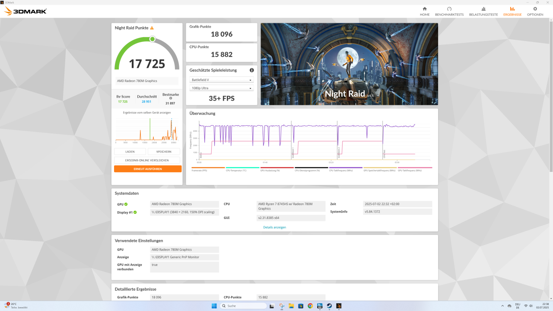Viewport: 553px width, 311px height.
Task: Click the green knob on the score gauge
Action: point(152,39)
